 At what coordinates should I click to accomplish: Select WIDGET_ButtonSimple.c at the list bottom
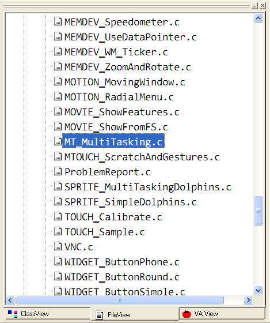tap(124, 291)
